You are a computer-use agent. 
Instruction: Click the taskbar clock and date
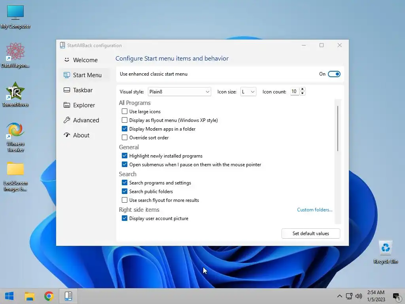pyautogui.click(x=376, y=296)
